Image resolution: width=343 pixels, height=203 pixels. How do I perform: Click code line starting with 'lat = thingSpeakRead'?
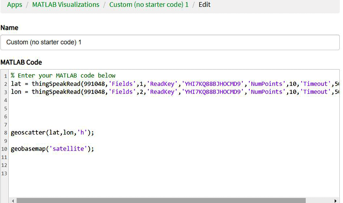coord(175,84)
